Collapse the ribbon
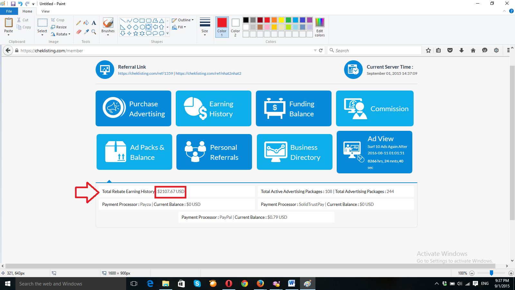This screenshot has height=290, width=515. pos(504,11)
